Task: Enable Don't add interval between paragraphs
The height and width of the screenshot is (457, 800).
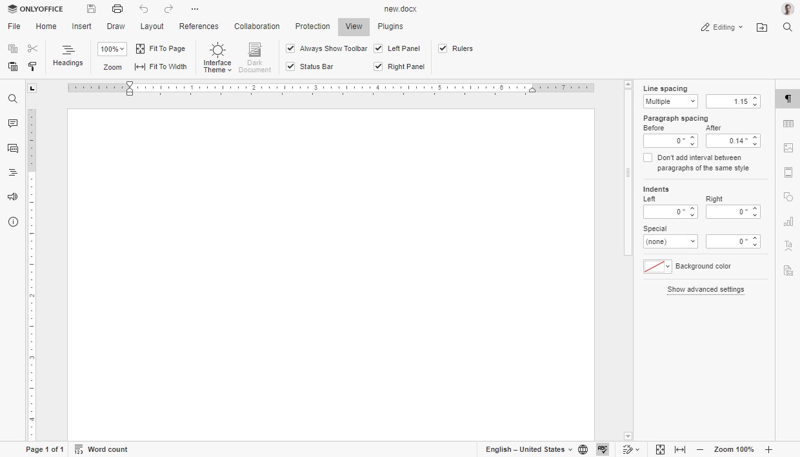Action: [x=648, y=157]
